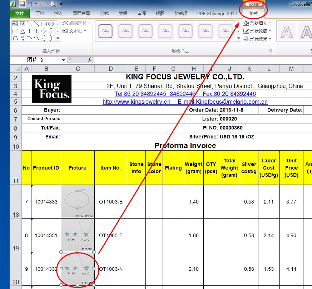Select the Left Brace shape

(x=44, y=38)
